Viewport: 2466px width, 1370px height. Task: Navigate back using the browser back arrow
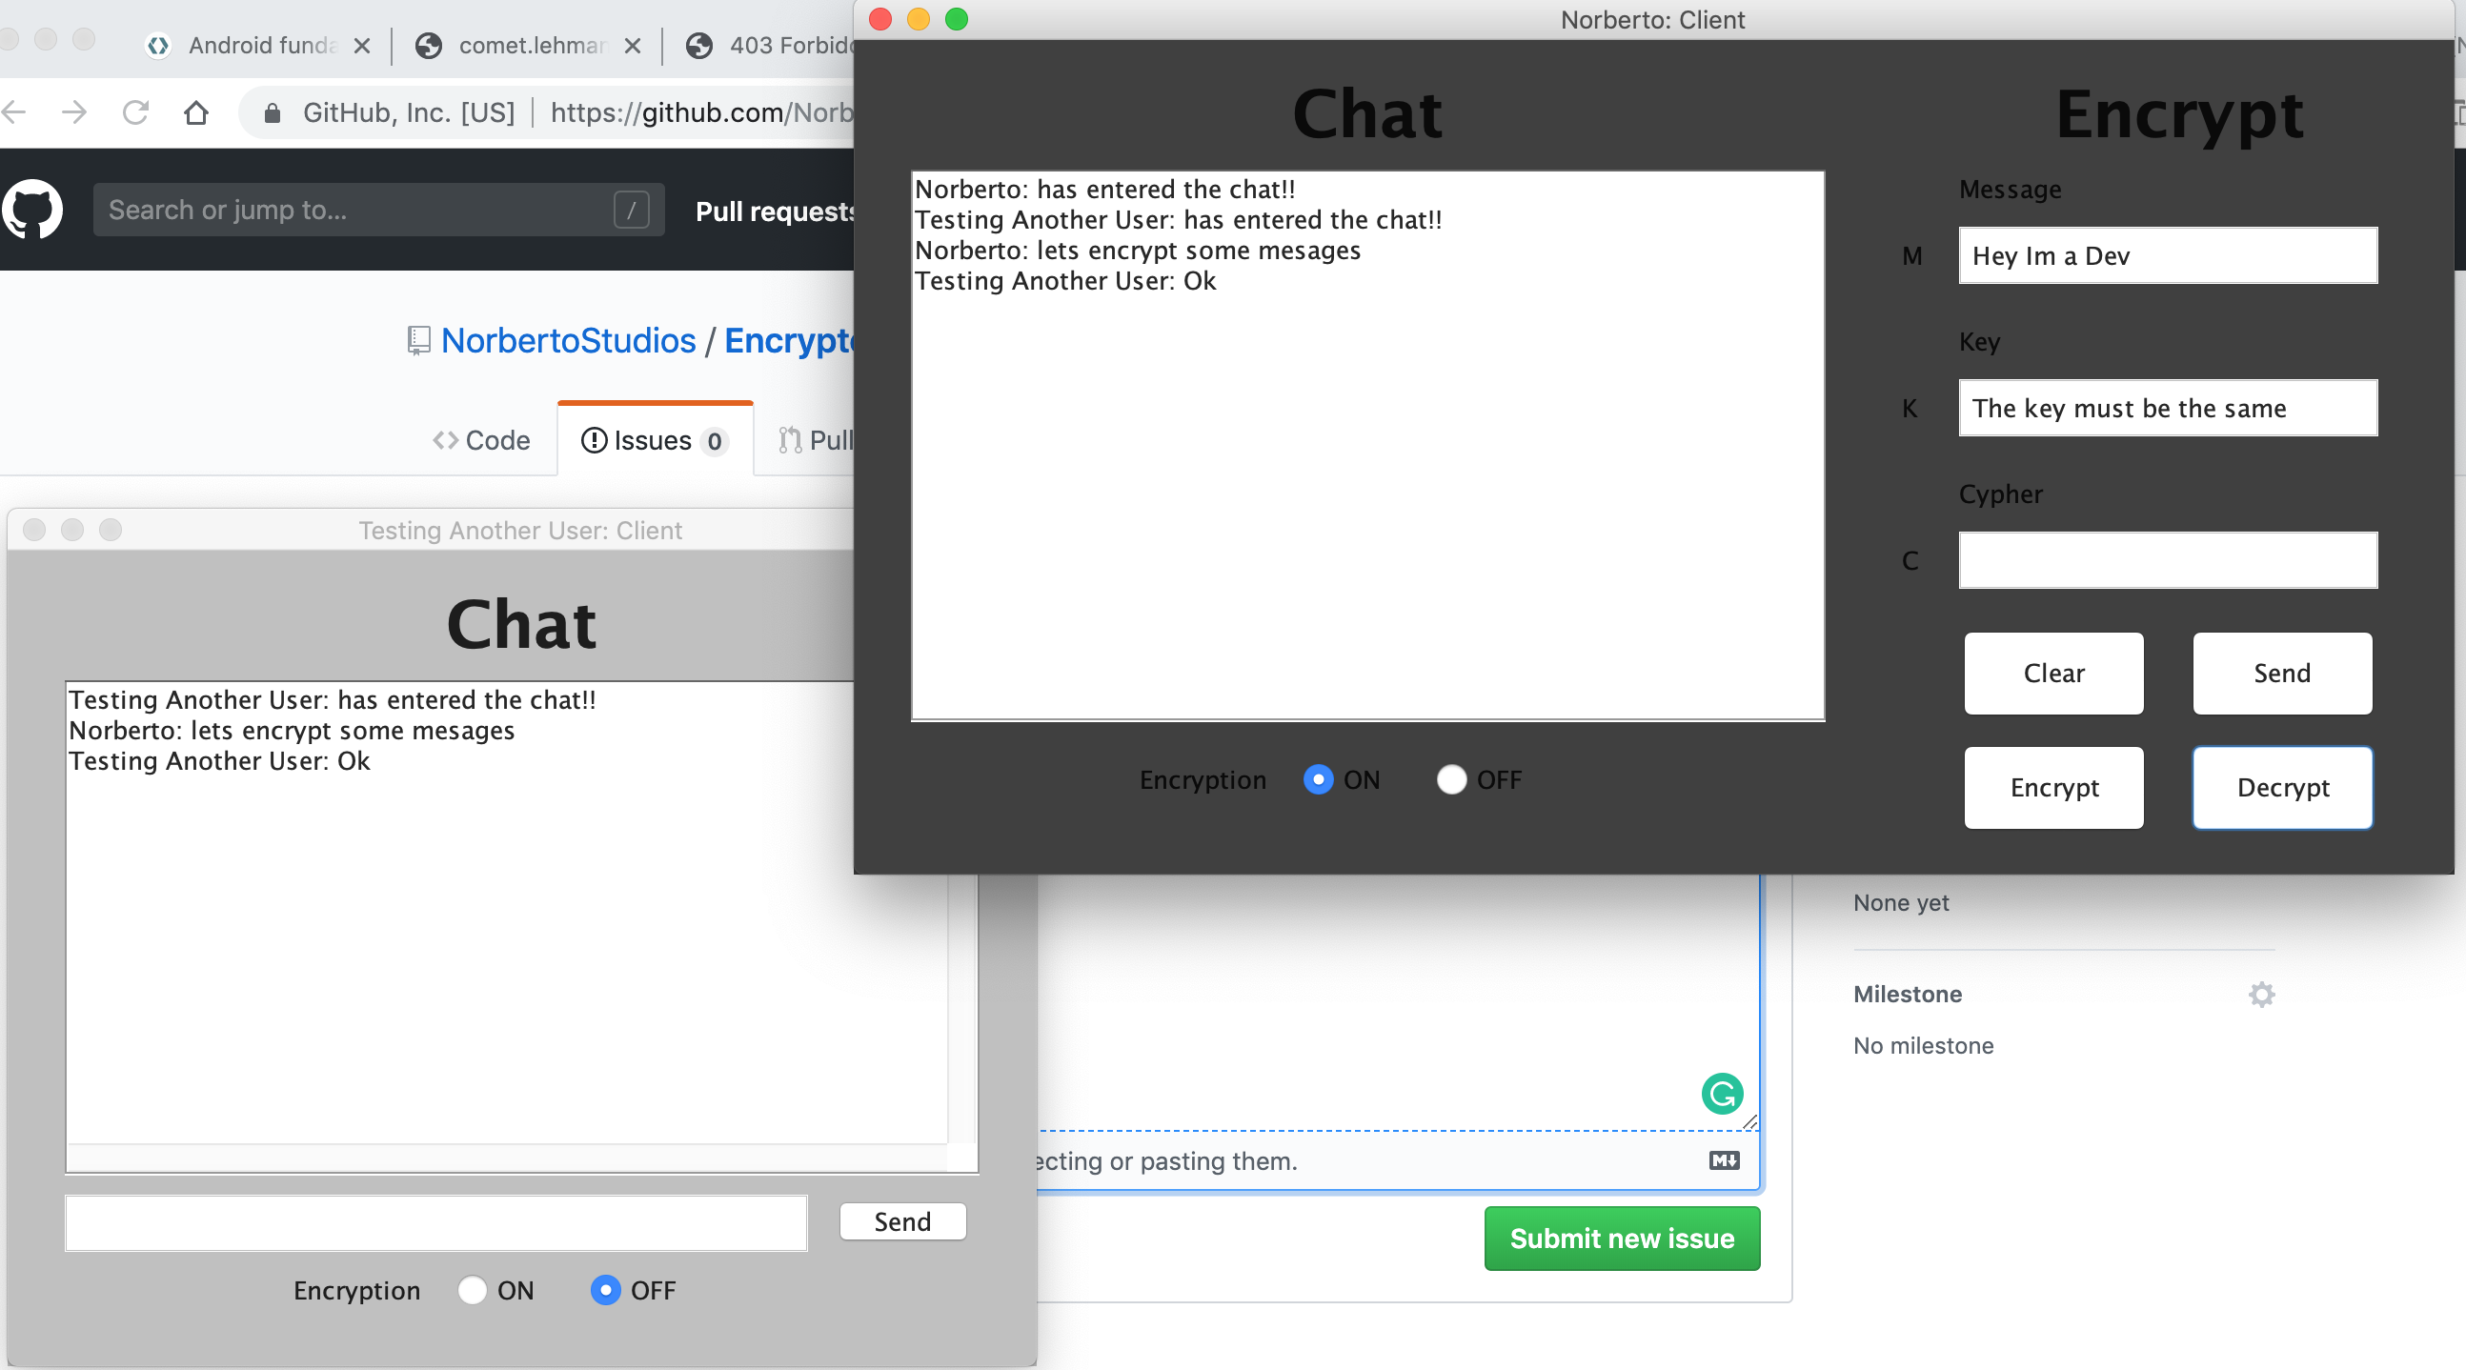tap(13, 112)
